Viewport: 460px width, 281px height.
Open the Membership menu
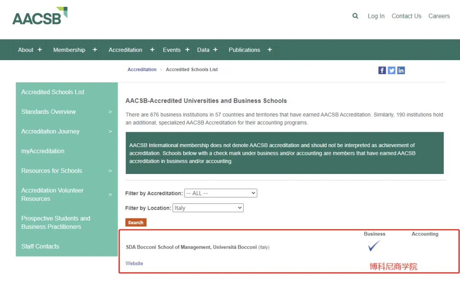click(69, 50)
